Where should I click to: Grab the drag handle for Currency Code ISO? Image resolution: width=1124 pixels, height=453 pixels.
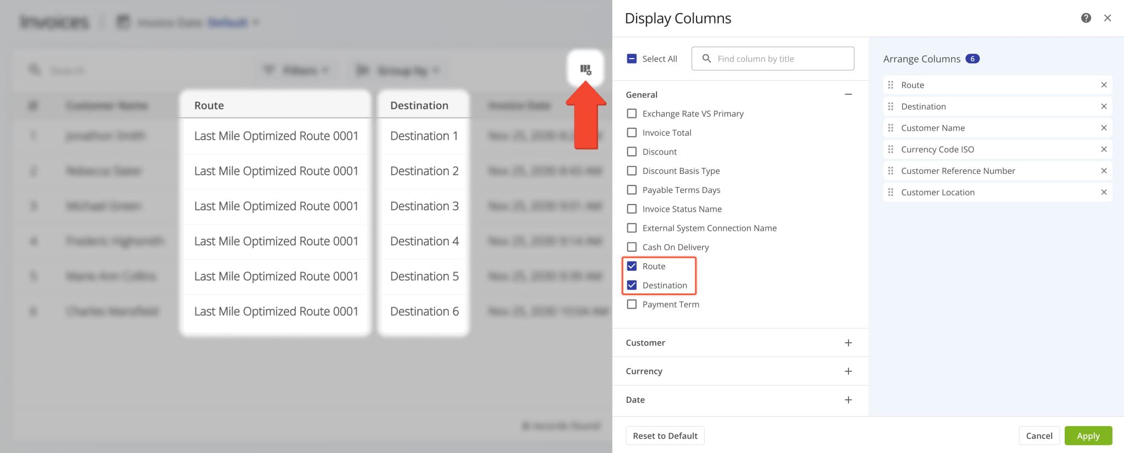click(891, 149)
